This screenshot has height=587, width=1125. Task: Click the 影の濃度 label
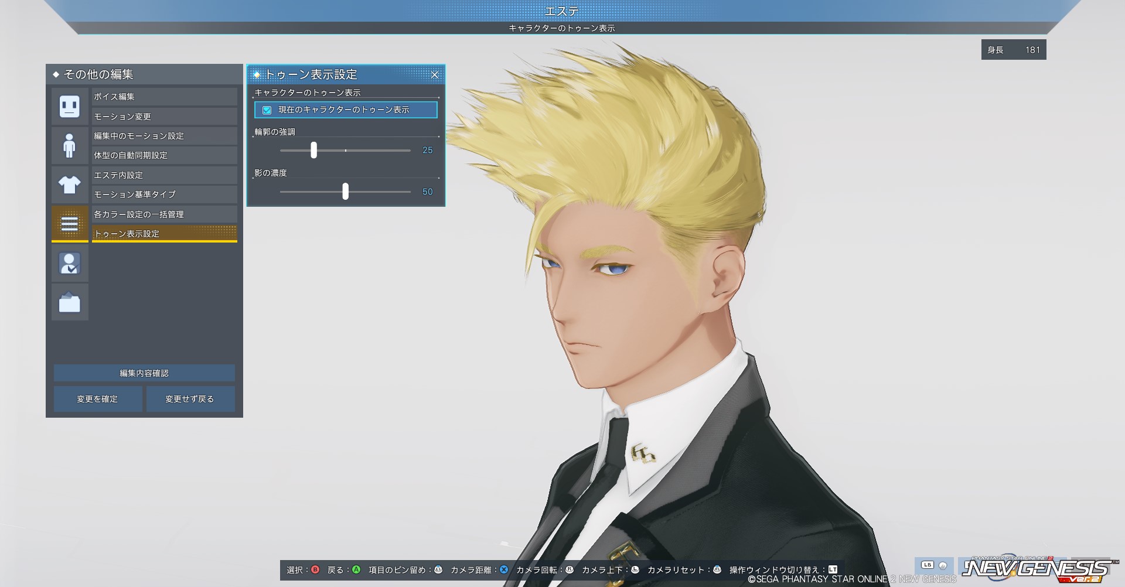click(271, 173)
